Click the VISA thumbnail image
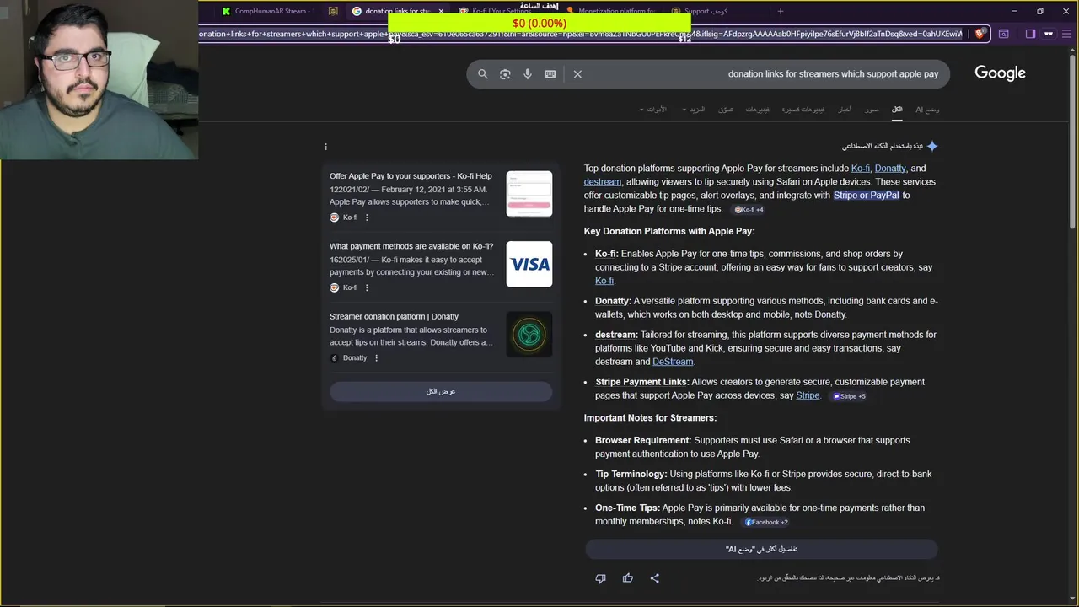 coord(529,264)
